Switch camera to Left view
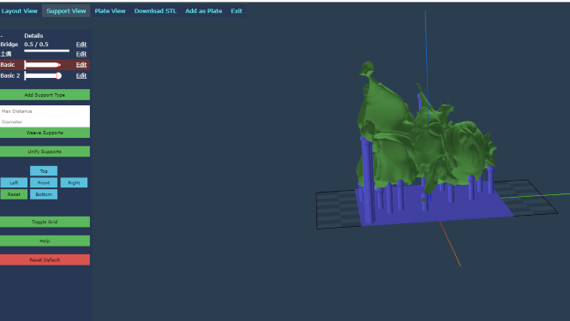 [x=14, y=182]
